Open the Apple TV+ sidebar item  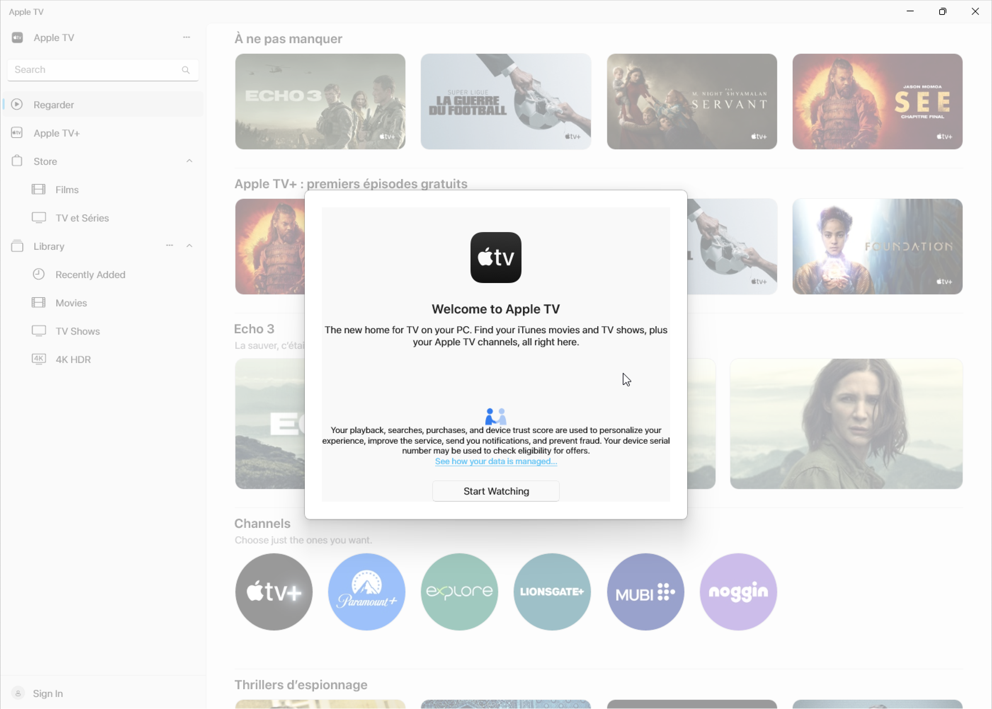click(103, 133)
